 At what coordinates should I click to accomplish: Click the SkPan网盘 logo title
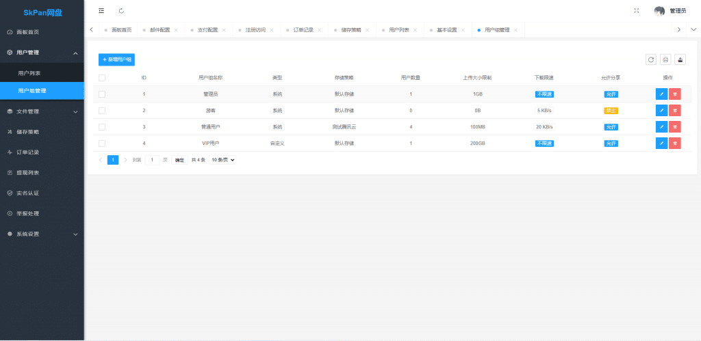point(43,12)
